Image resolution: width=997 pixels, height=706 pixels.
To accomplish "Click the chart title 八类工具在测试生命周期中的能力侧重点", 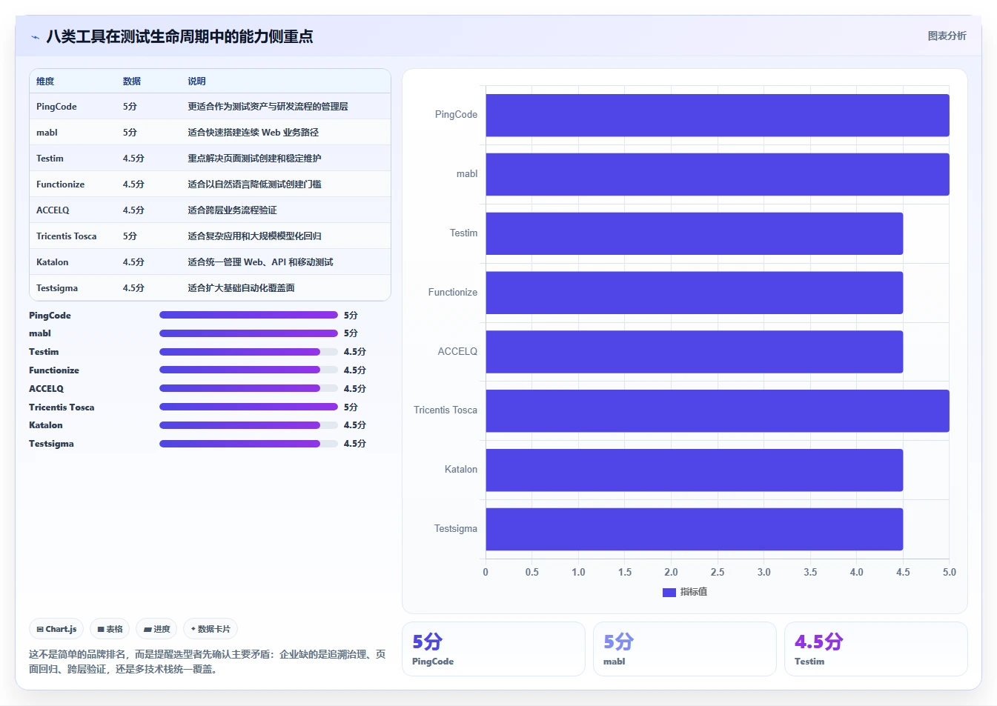I will (179, 36).
